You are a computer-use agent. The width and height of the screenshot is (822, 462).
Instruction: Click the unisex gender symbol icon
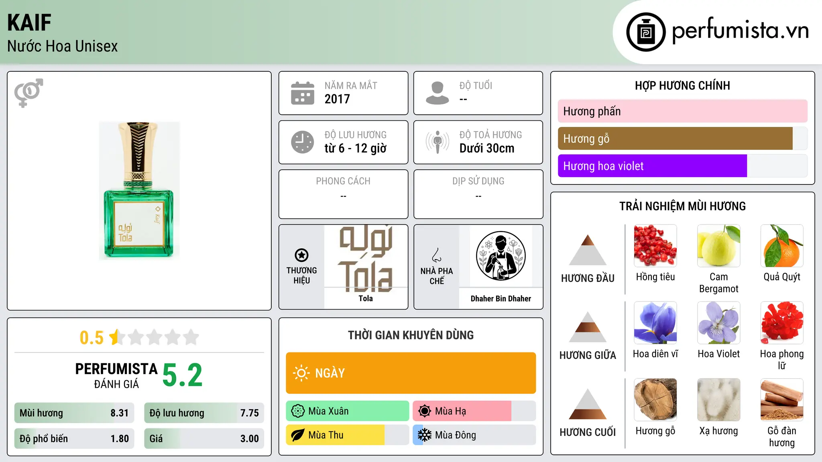click(x=28, y=93)
